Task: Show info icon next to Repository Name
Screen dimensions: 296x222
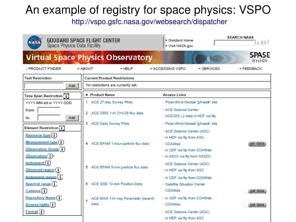Action: tap(59, 198)
